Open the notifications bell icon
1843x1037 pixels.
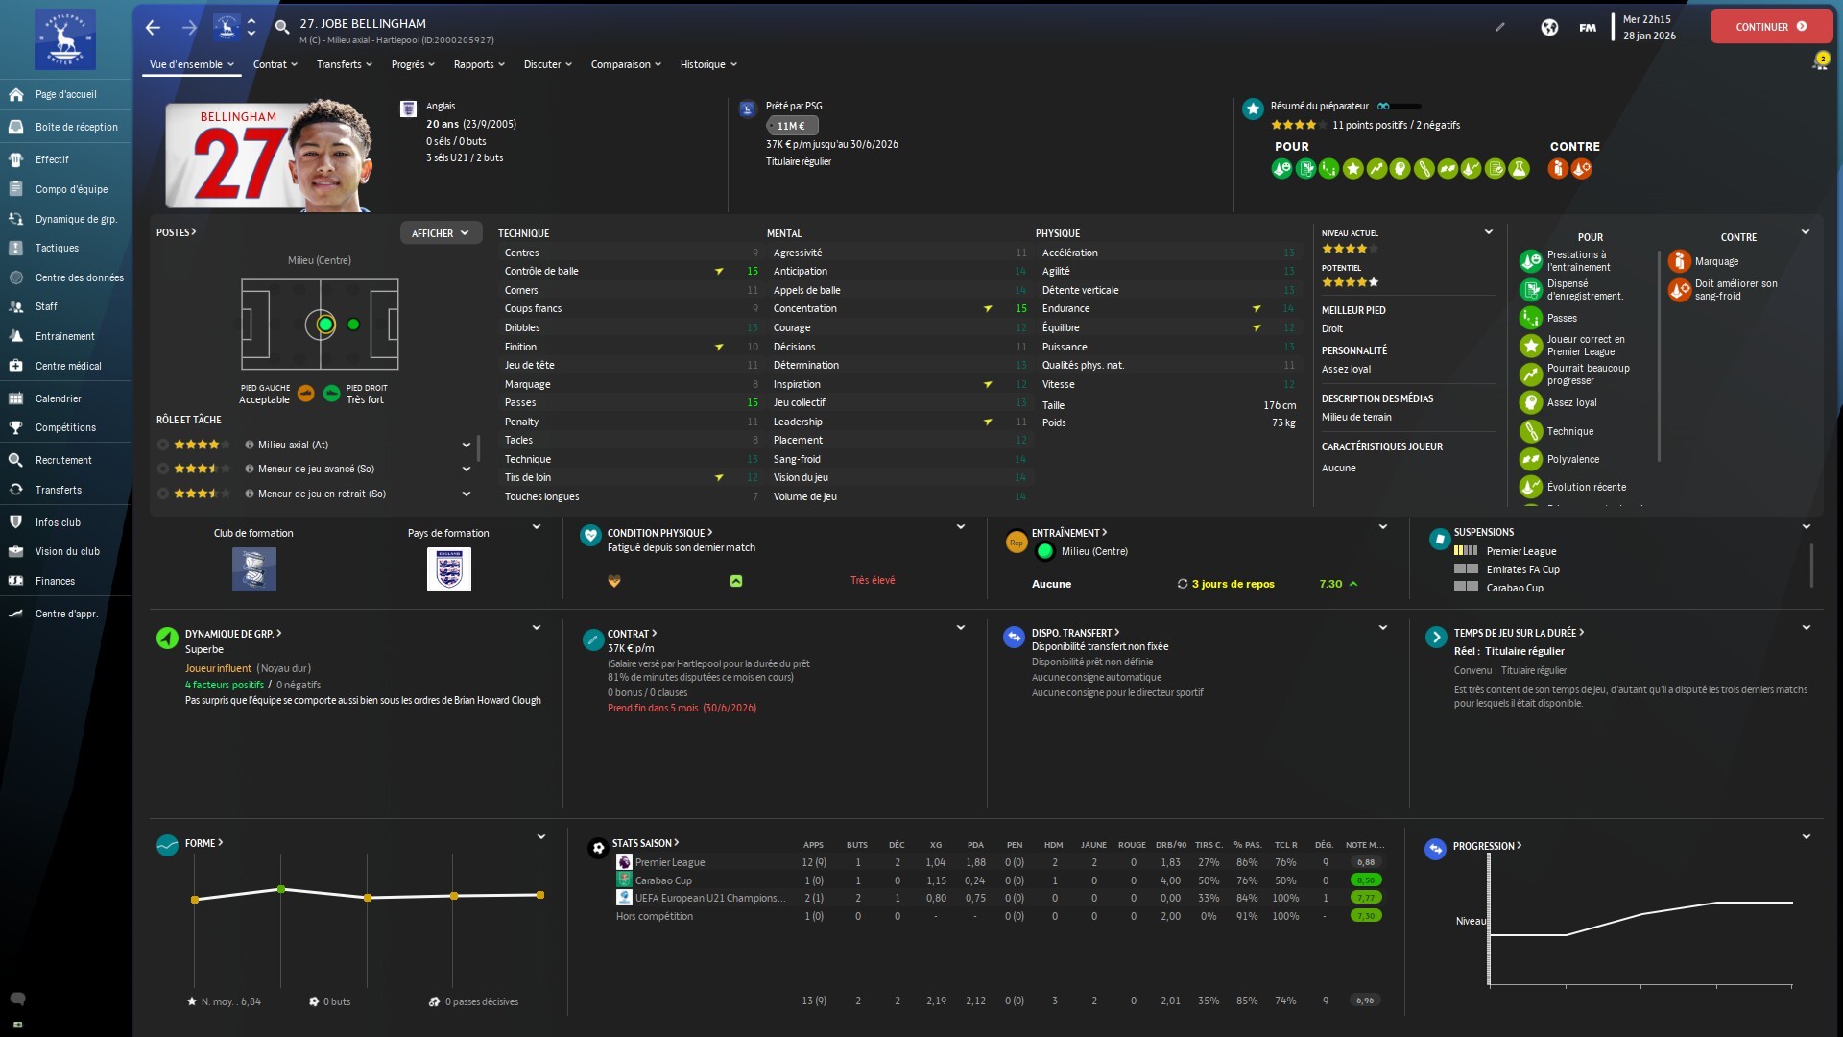[1819, 63]
